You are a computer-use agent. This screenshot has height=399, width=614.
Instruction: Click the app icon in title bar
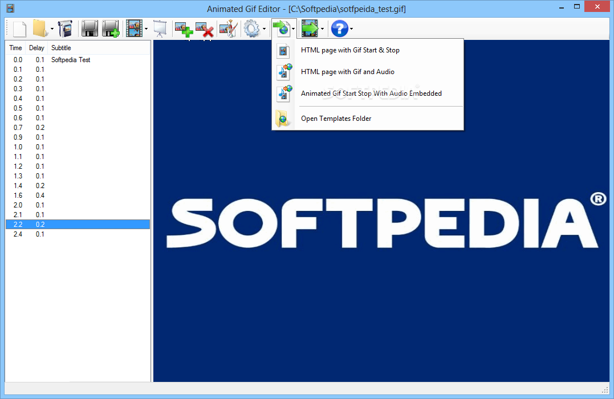10,8
